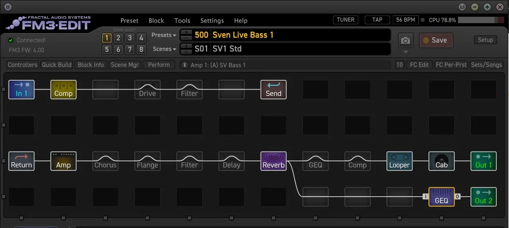
Task: Select the Delay block
Action: click(x=231, y=161)
